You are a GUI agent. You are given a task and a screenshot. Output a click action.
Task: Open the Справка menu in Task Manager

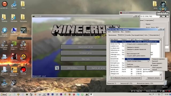[128, 32]
